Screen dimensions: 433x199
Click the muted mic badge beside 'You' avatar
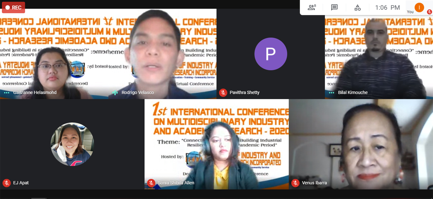(x=429, y=12)
